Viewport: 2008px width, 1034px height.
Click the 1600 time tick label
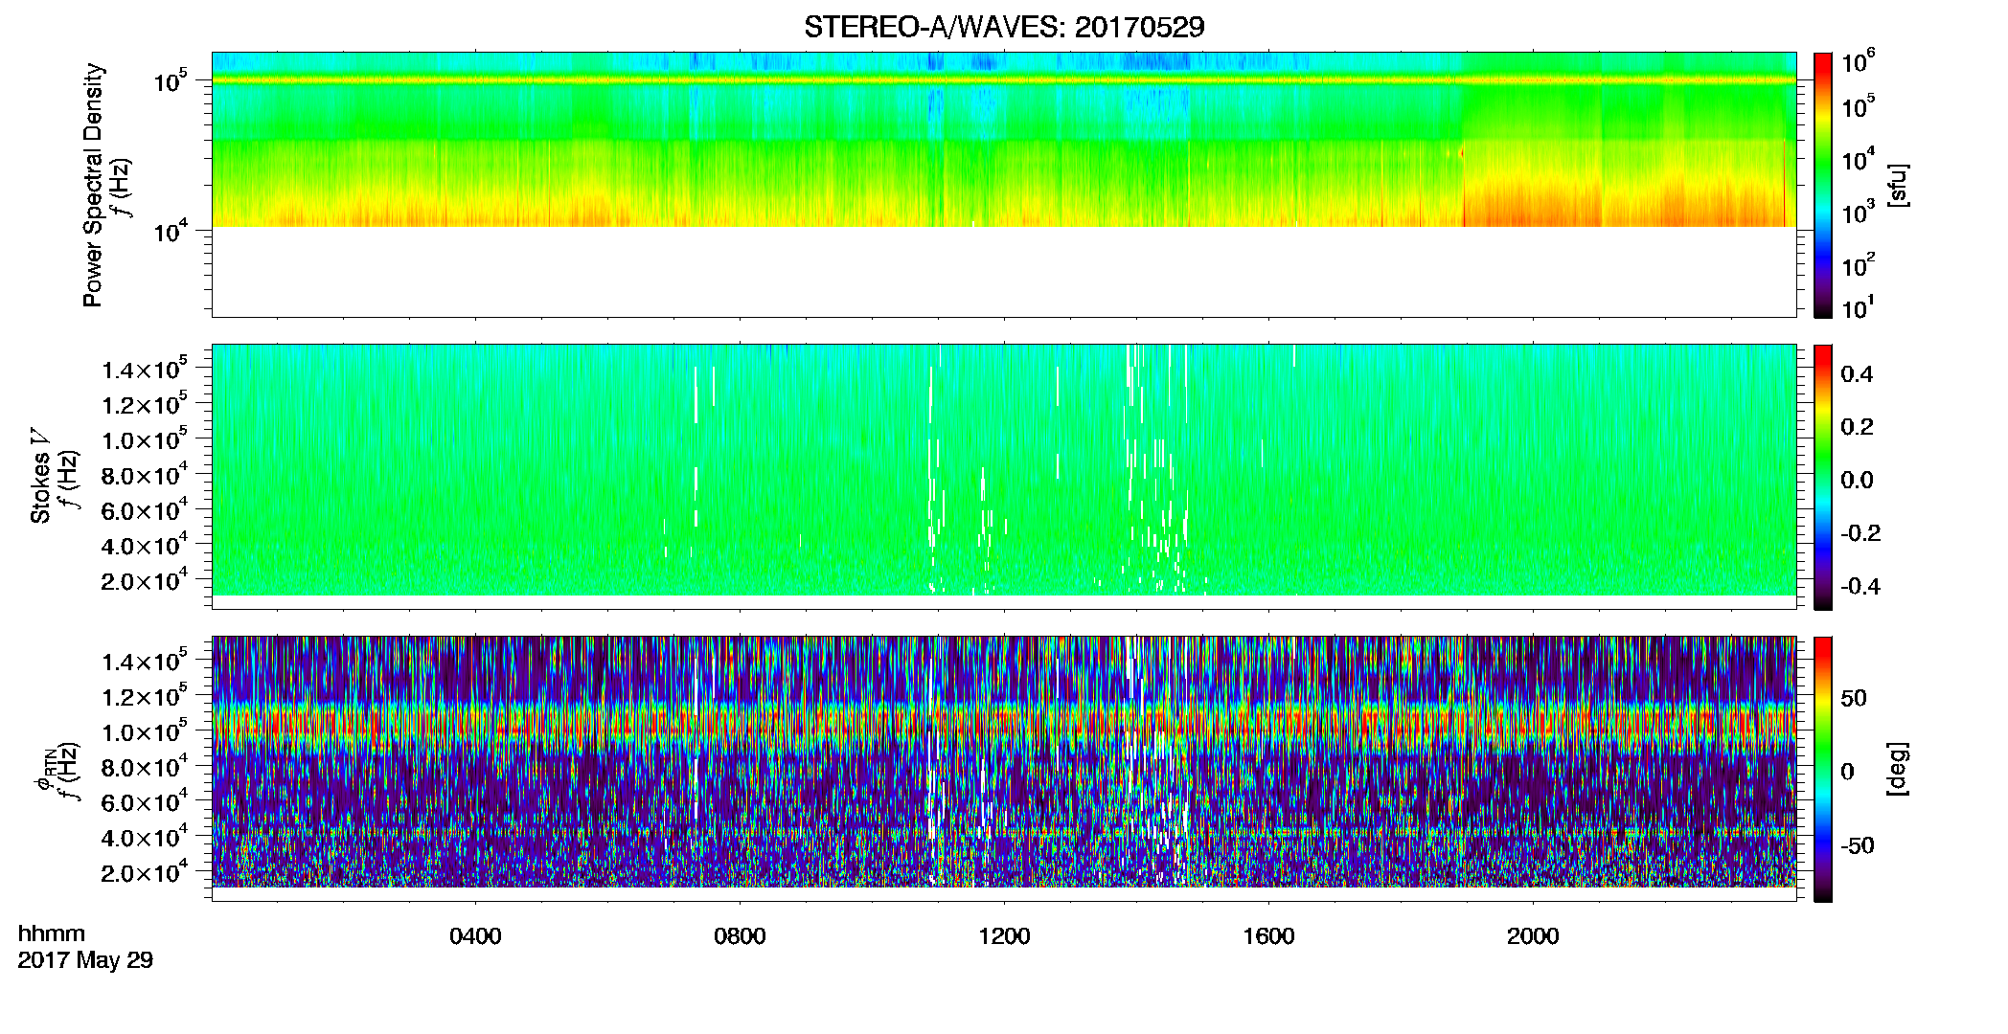pos(1268,936)
